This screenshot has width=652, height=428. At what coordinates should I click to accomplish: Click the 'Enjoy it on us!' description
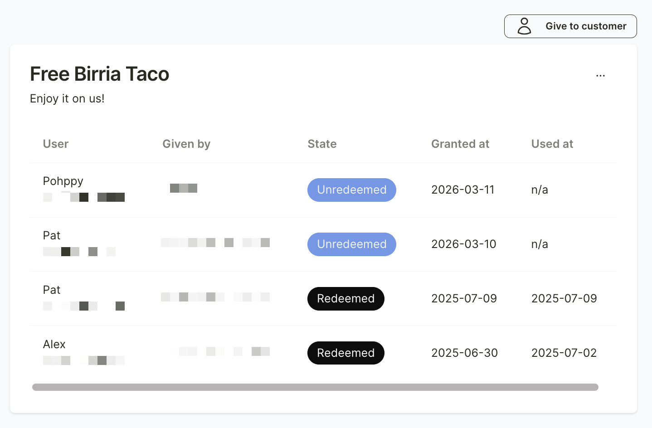67,98
